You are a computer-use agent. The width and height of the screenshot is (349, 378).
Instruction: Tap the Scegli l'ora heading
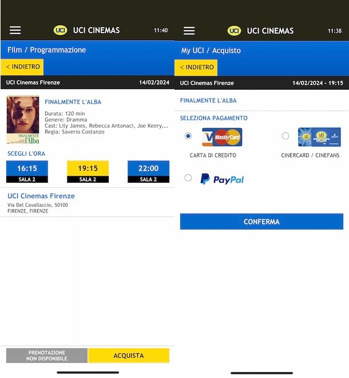pos(26,153)
